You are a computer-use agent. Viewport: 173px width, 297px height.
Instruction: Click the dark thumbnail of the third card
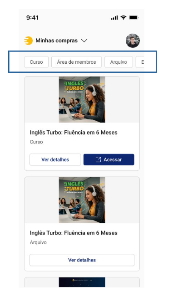point(82,282)
